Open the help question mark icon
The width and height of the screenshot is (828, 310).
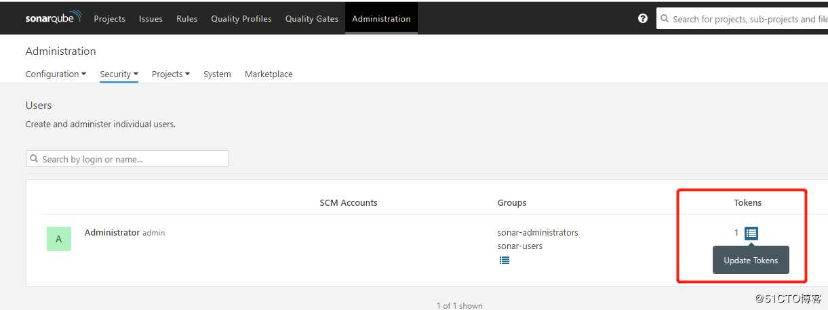point(643,18)
